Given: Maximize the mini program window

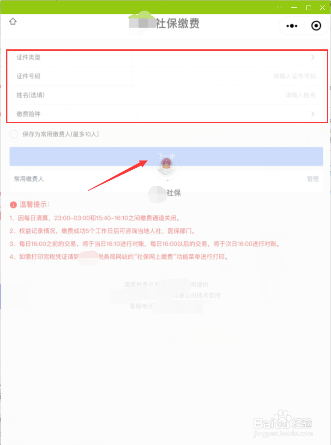Looking at the screenshot, I should click(x=308, y=8).
